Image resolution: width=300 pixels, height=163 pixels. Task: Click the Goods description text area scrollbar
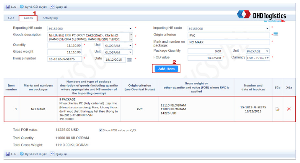pyautogui.click(x=131, y=37)
